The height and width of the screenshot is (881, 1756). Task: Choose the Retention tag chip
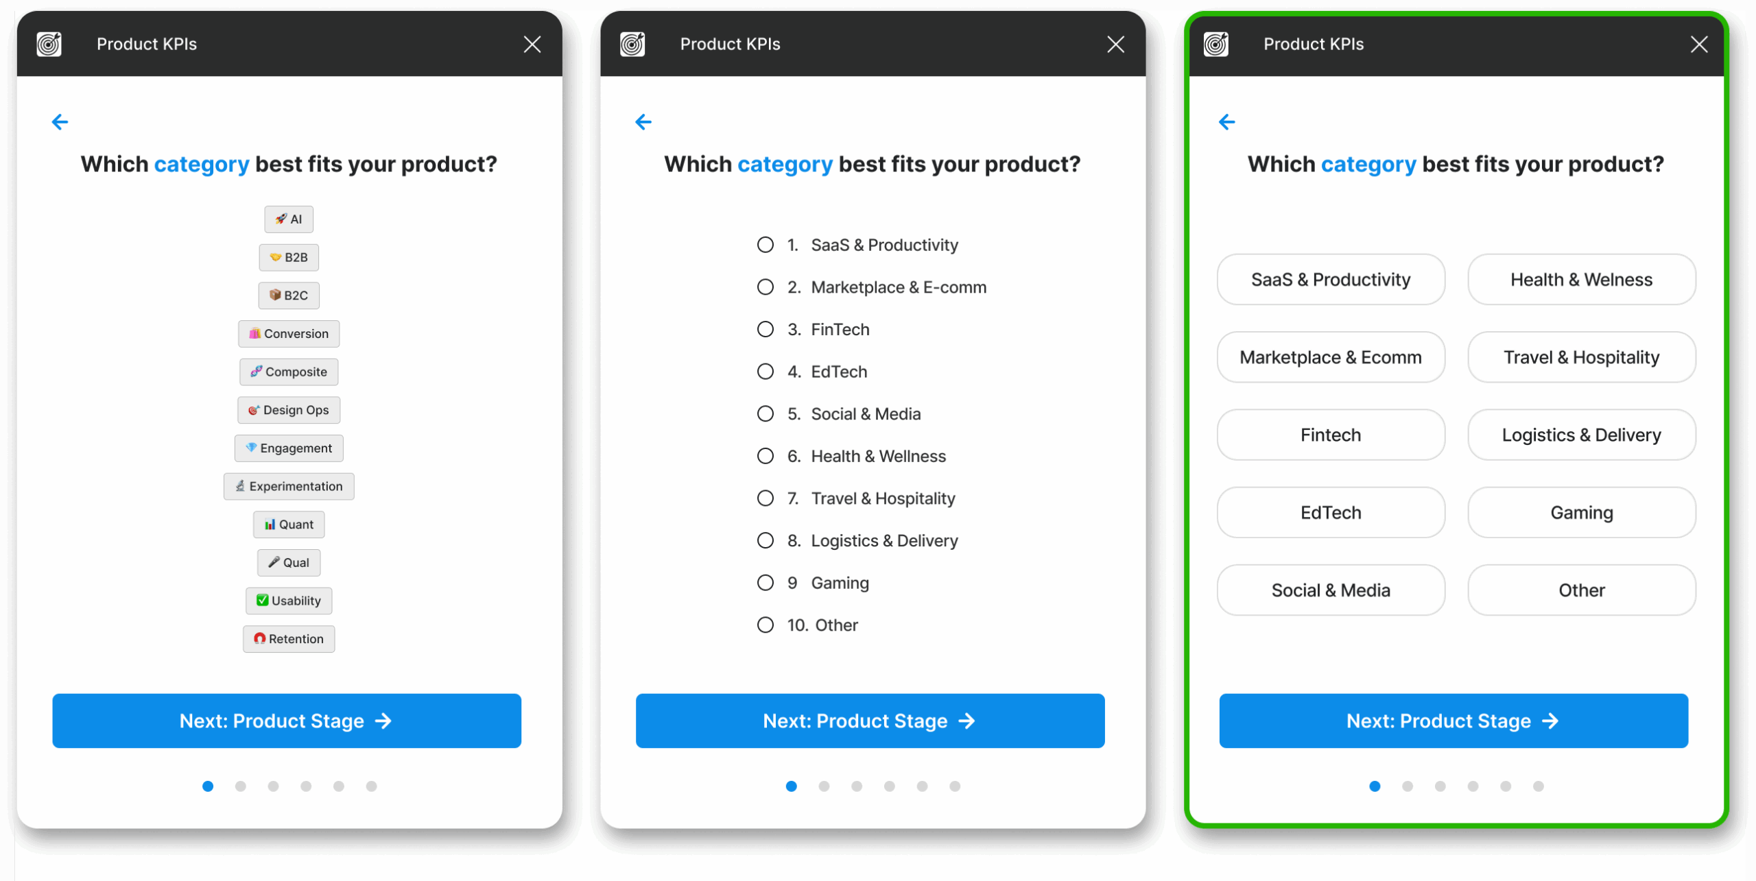point(289,639)
